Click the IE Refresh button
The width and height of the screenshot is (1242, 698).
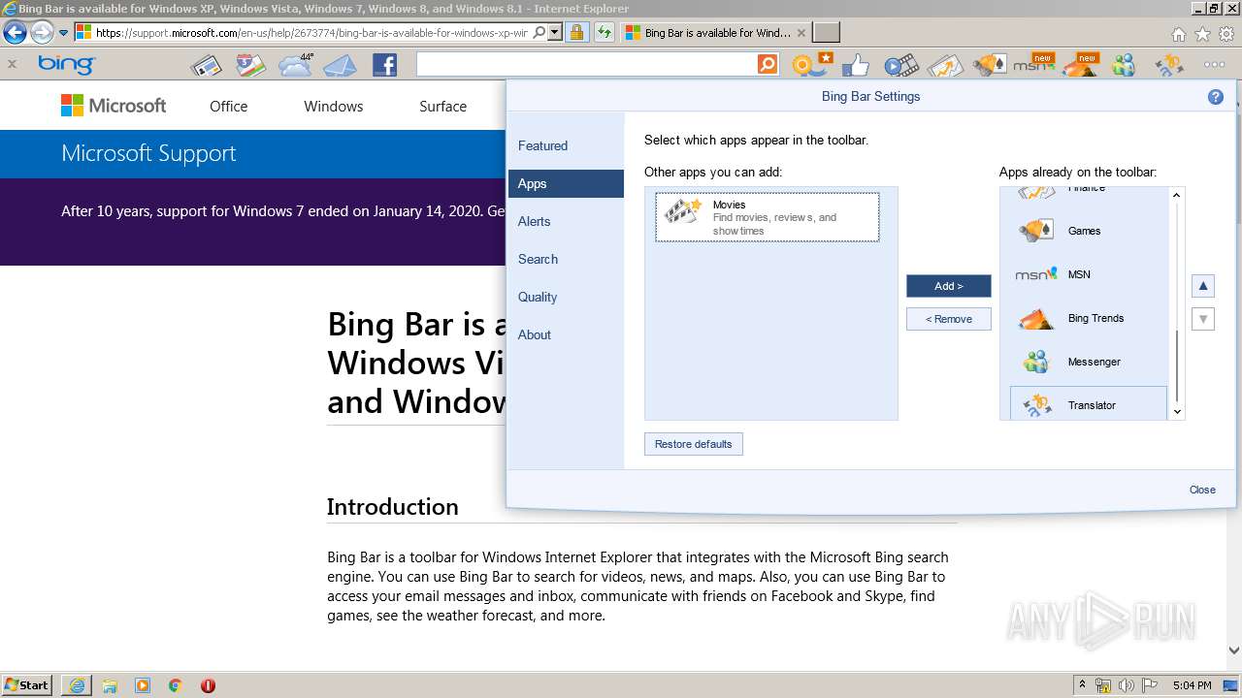pos(604,32)
